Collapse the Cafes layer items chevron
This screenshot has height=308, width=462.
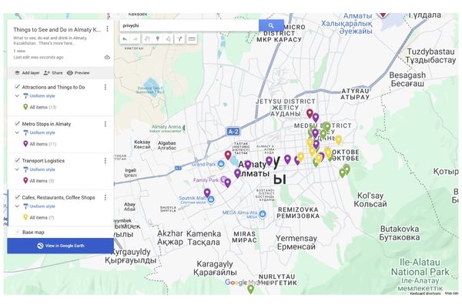17,206
